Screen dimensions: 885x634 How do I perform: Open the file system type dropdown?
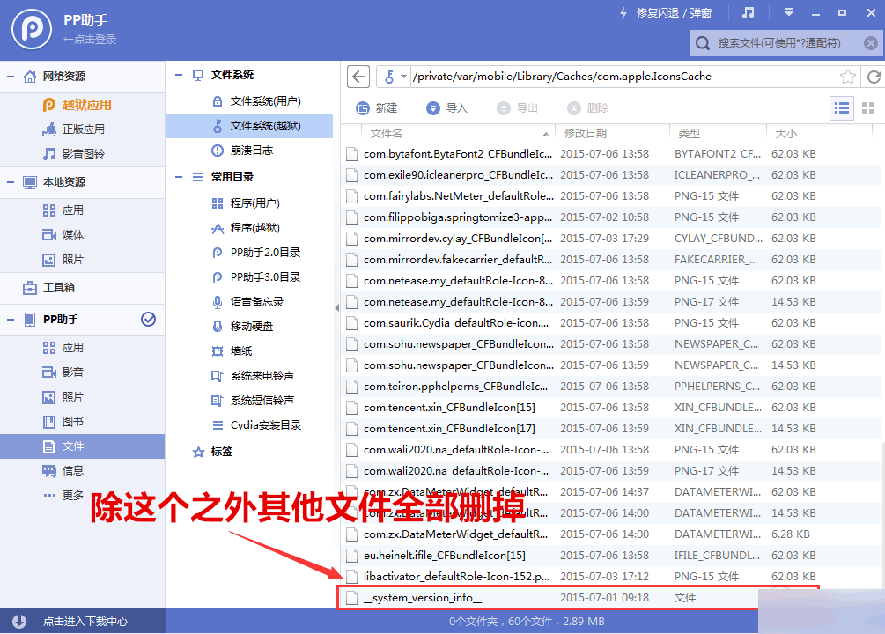(395, 77)
